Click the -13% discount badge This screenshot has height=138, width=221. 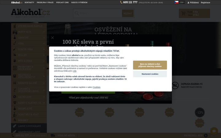(200, 112)
